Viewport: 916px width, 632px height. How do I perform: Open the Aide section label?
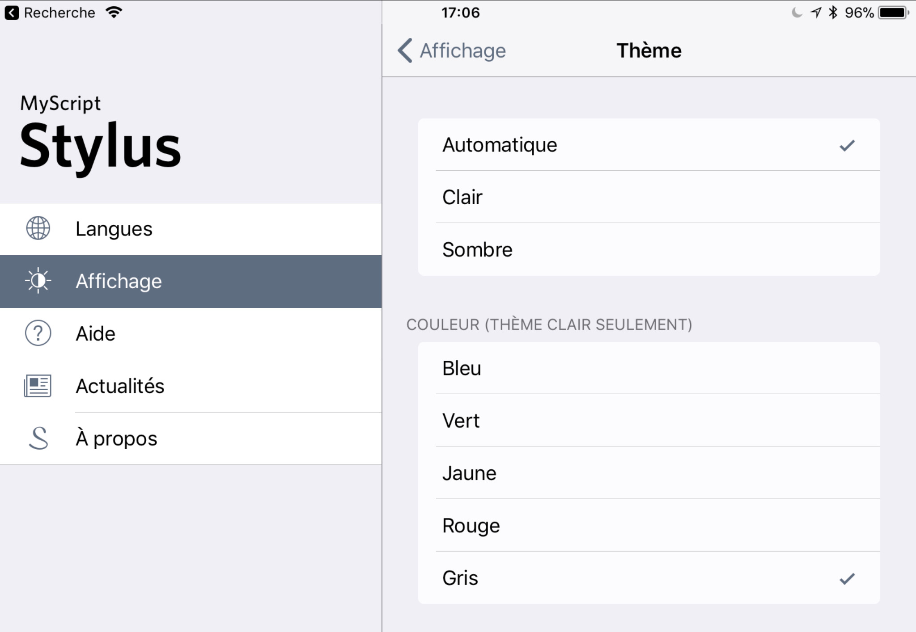pyautogui.click(x=95, y=334)
